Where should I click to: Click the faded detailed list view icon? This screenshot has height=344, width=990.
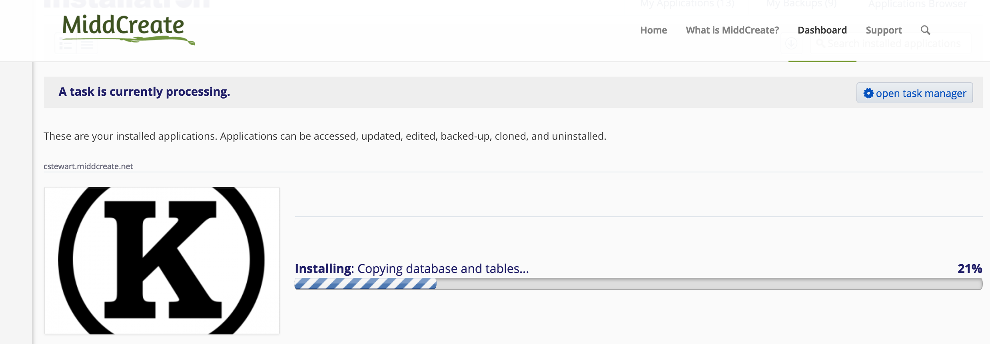[66, 44]
